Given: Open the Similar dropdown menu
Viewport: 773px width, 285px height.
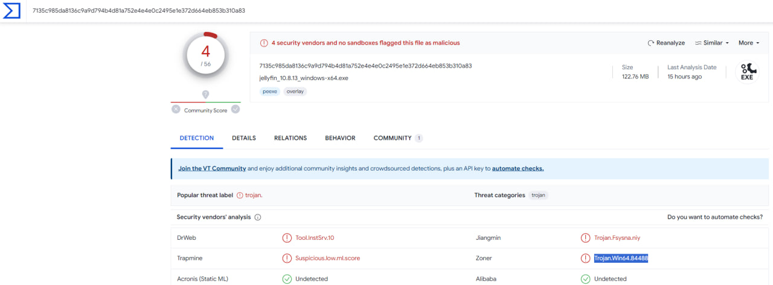Looking at the screenshot, I should pyautogui.click(x=712, y=43).
